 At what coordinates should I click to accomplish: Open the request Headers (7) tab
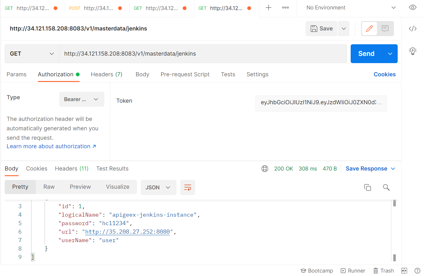point(107,74)
